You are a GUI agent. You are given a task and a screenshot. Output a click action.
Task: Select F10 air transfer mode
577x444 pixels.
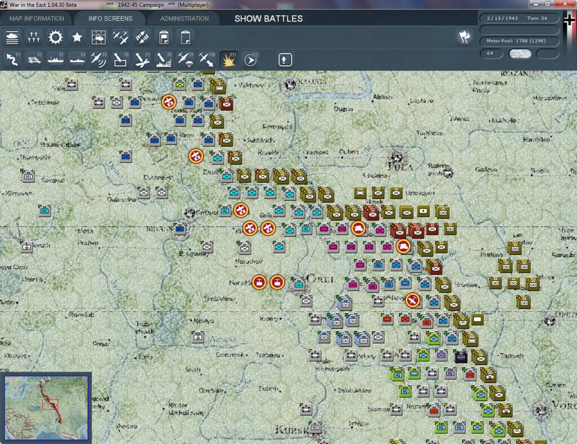207,59
